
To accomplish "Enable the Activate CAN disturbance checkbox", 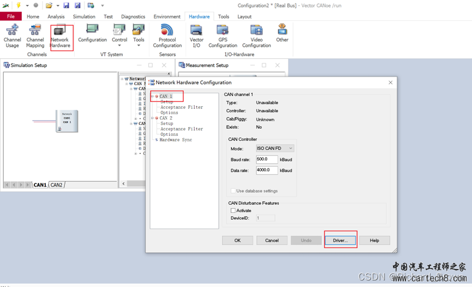I will pos(234,210).
